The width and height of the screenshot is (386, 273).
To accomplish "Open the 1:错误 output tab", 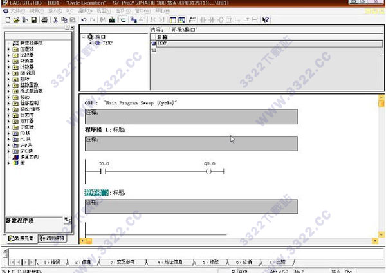I will point(51,262).
